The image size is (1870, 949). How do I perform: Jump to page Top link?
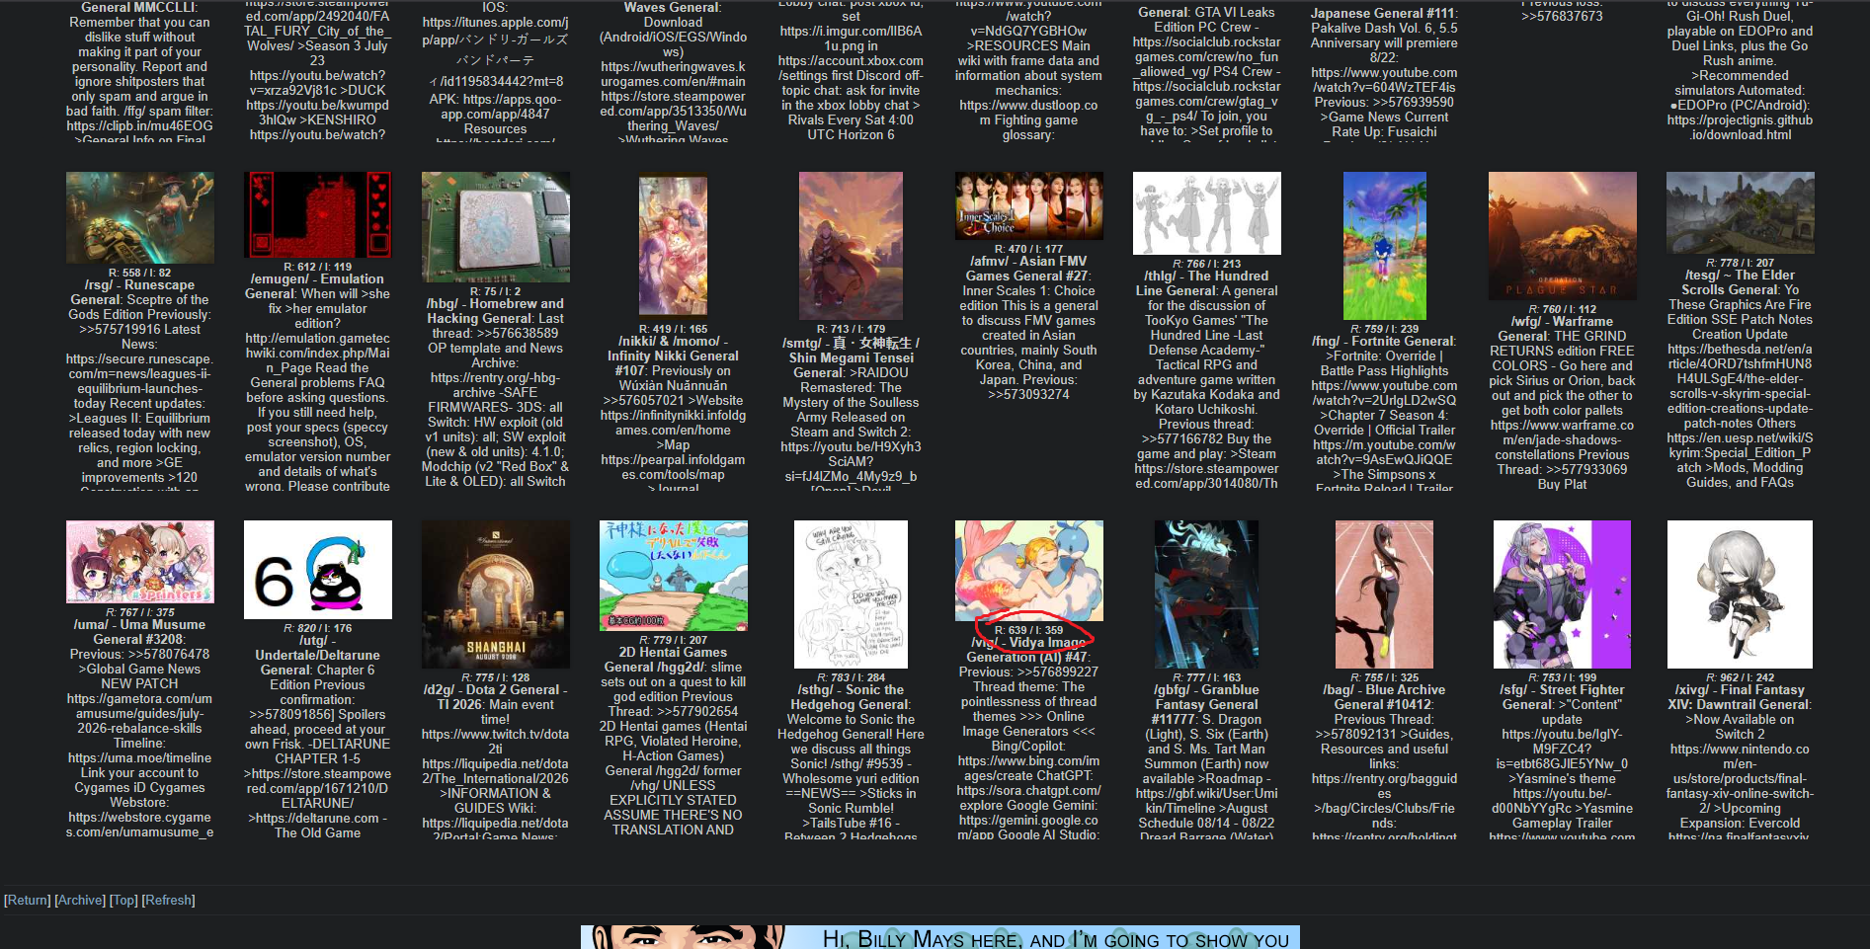(123, 901)
